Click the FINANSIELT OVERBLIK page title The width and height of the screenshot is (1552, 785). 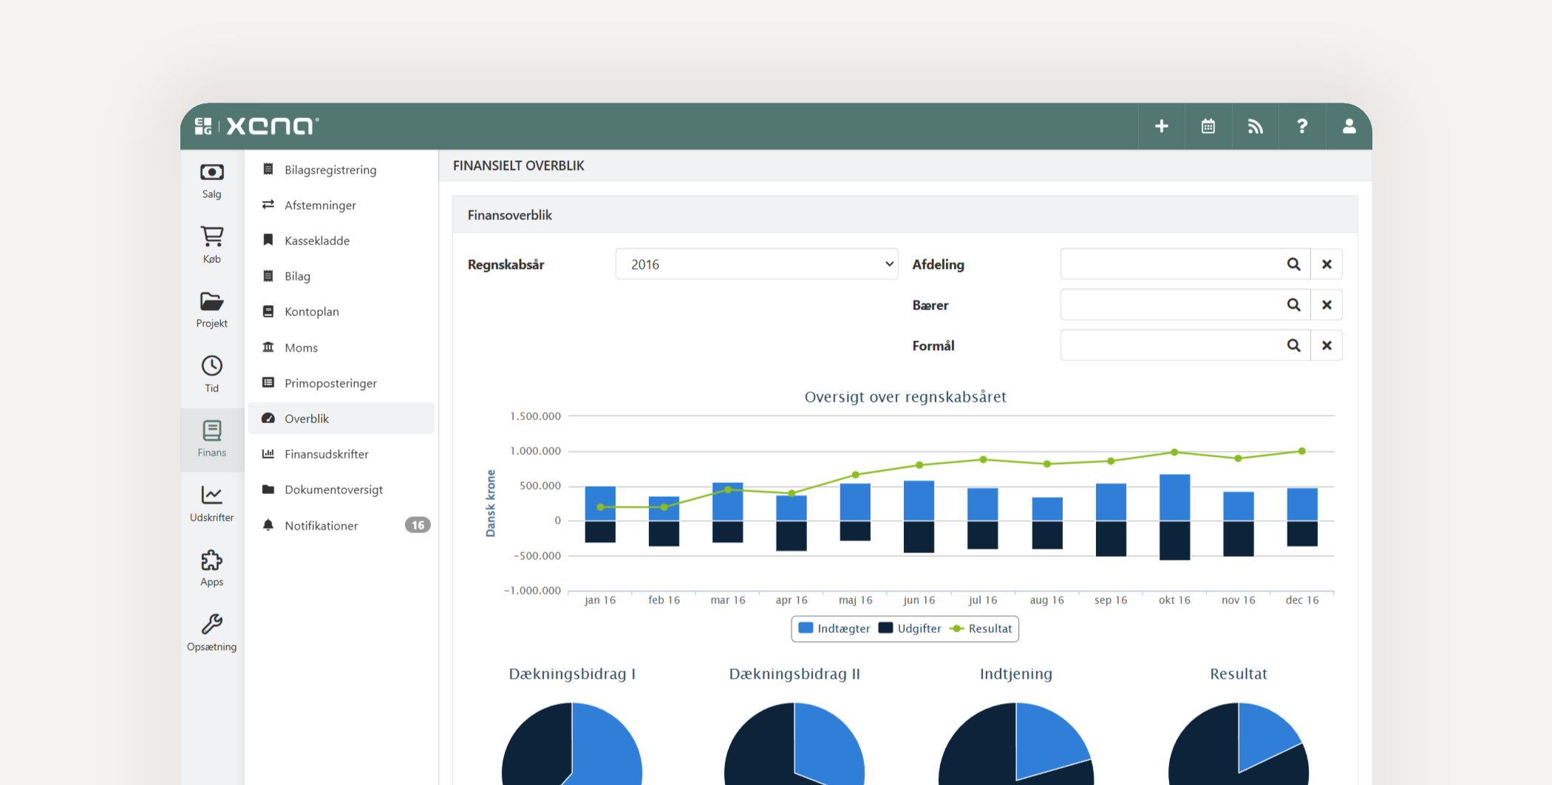click(518, 165)
